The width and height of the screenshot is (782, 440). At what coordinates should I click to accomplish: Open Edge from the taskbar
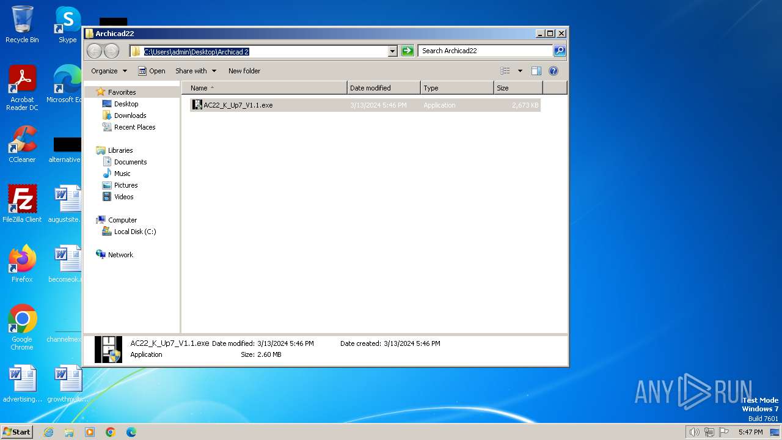(131, 432)
